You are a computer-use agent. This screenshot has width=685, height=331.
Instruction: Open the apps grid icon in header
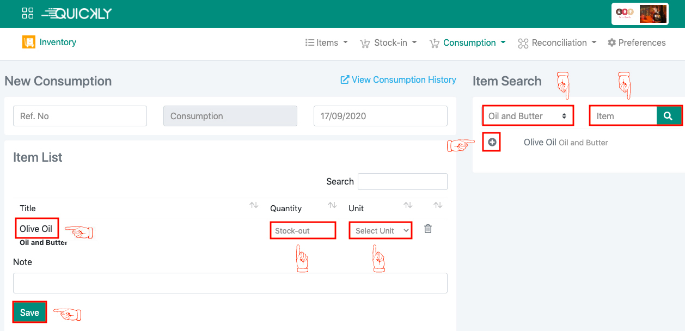[28, 14]
